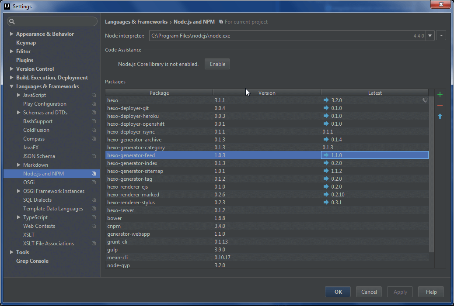Expand the JavaScript node
Image resolution: width=454 pixels, height=306 pixels.
tap(18, 95)
